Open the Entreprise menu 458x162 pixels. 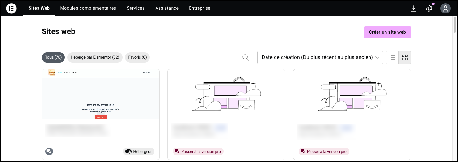(x=199, y=8)
